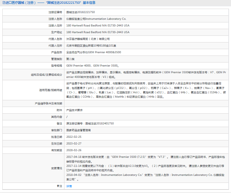This screenshot has height=193, width=231.
Task: Click the 批准日期 label
Action: coord(57,137)
